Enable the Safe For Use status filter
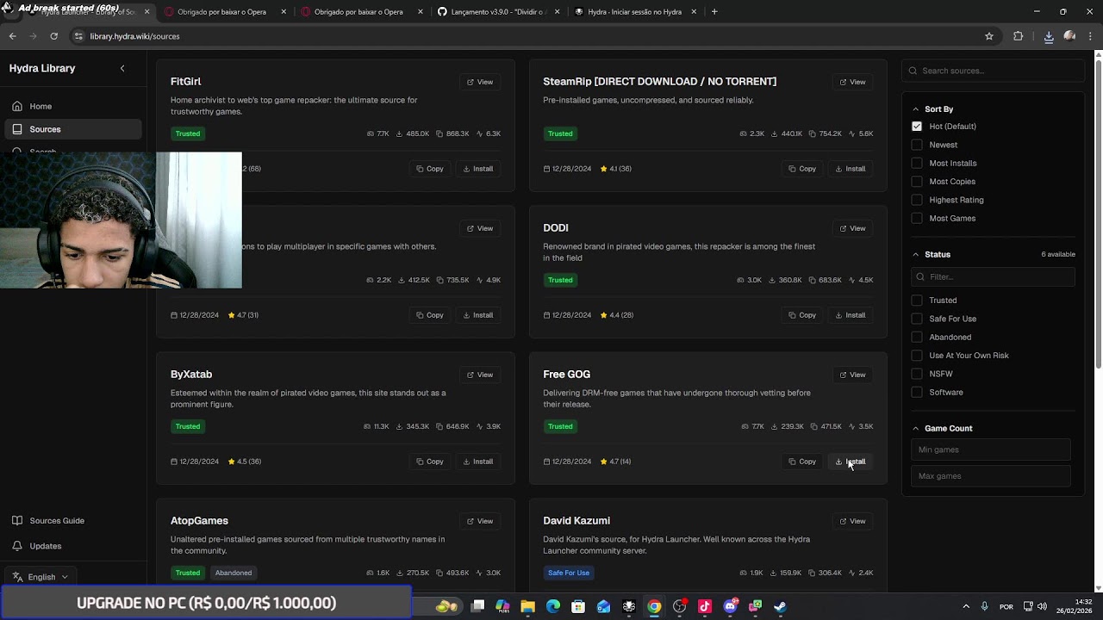The image size is (1103, 620). pyautogui.click(x=917, y=319)
